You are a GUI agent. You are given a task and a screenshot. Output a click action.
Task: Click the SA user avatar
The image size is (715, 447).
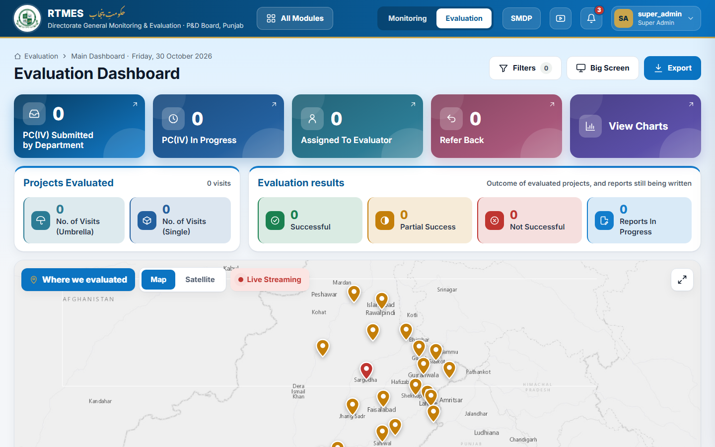click(x=624, y=18)
